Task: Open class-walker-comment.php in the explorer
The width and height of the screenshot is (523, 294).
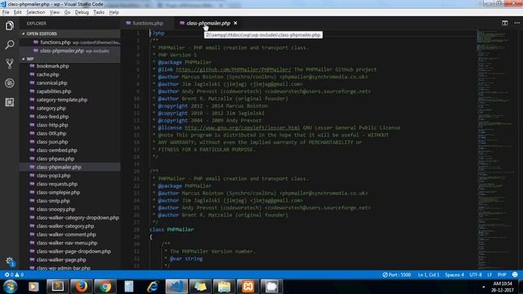Action: pos(70,234)
